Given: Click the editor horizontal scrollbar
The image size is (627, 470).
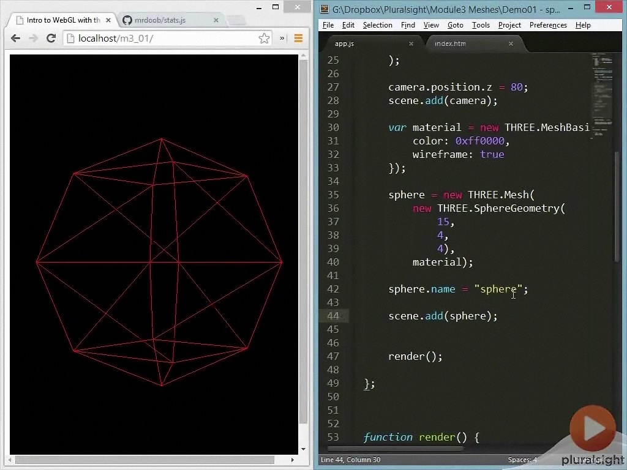Looking at the screenshot, I should click(395, 449).
